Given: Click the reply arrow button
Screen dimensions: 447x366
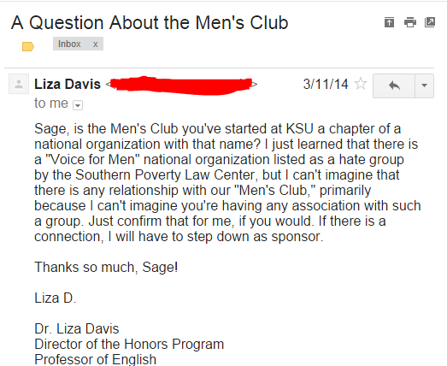Looking at the screenshot, I should pyautogui.click(x=394, y=86).
